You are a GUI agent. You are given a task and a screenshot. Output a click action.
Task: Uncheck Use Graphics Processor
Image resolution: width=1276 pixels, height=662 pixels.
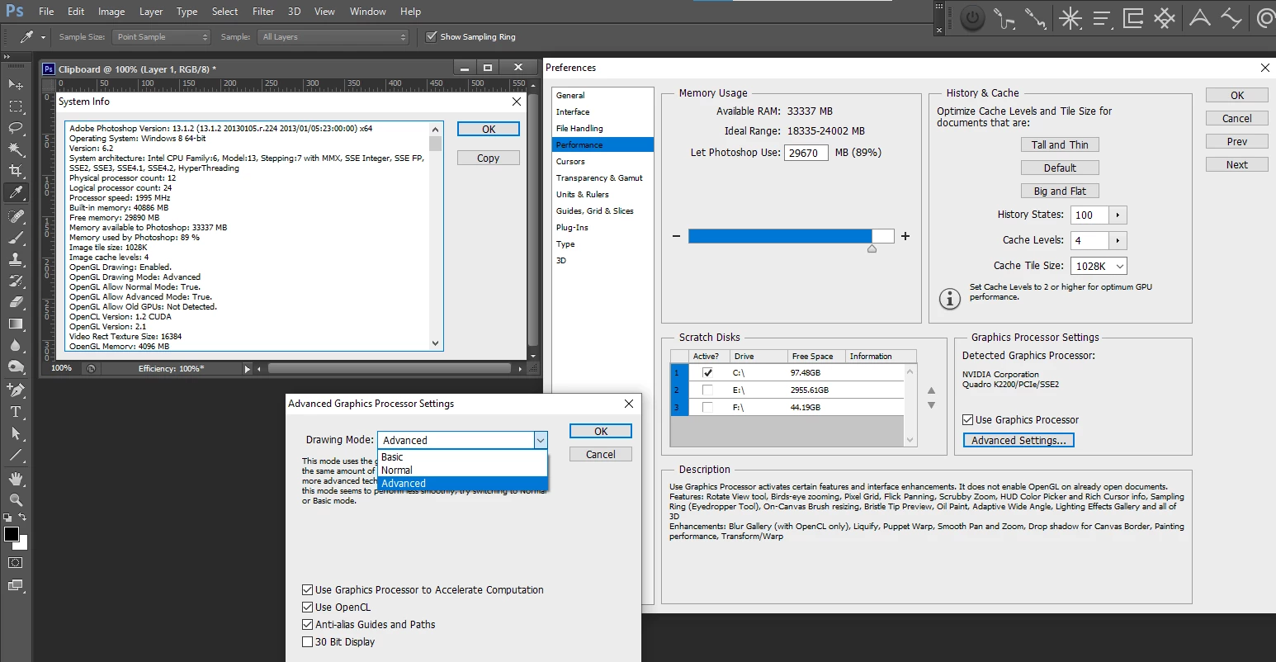click(968, 419)
